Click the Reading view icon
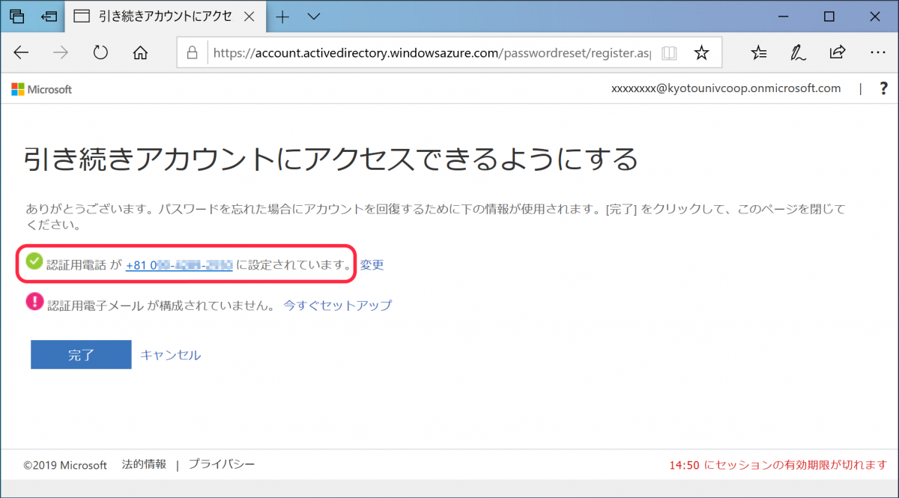 pyautogui.click(x=668, y=52)
